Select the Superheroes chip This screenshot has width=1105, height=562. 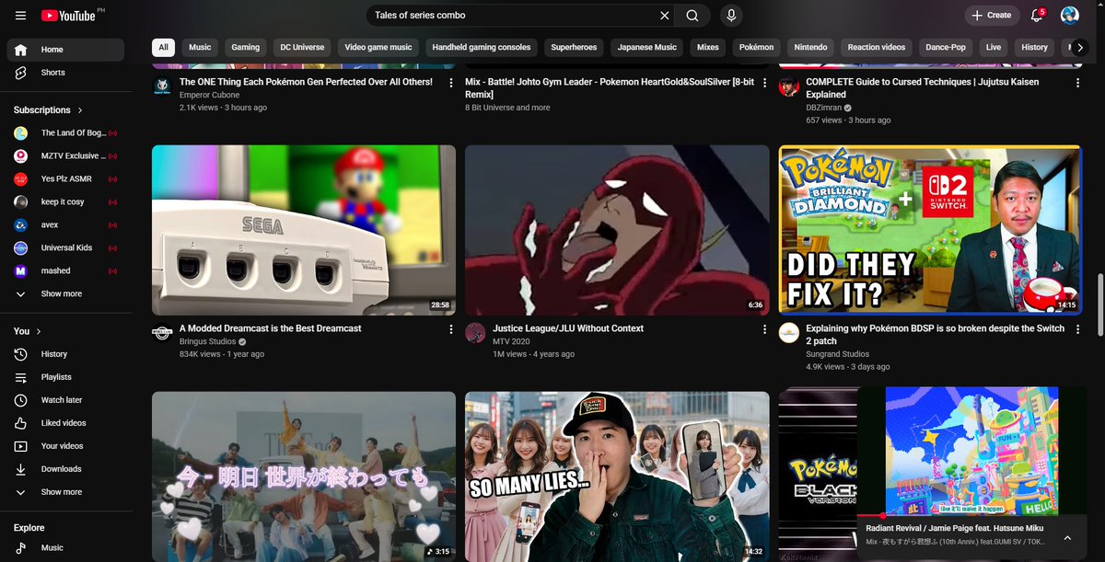[574, 47]
